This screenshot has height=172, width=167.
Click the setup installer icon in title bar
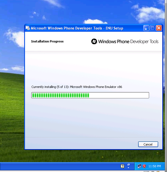(x=28, y=28)
